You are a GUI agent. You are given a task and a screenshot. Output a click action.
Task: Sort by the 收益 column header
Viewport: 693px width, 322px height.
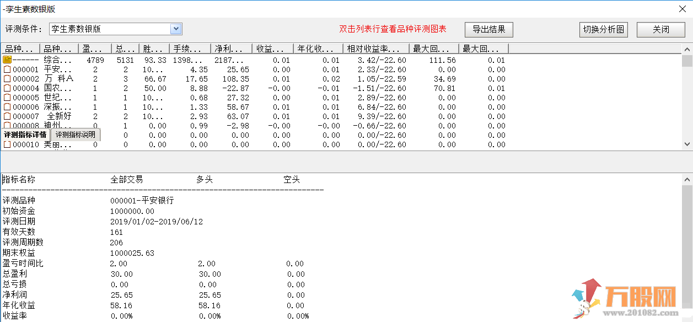point(272,49)
